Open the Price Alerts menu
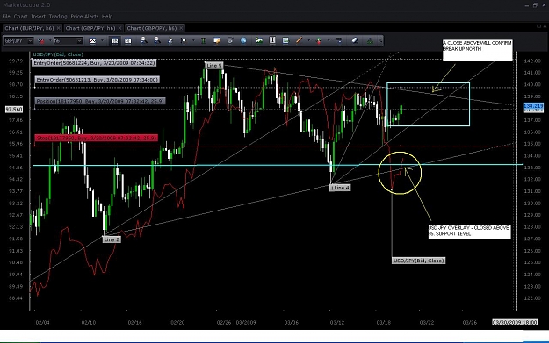The width and height of the screenshot is (549, 343). pos(84,17)
